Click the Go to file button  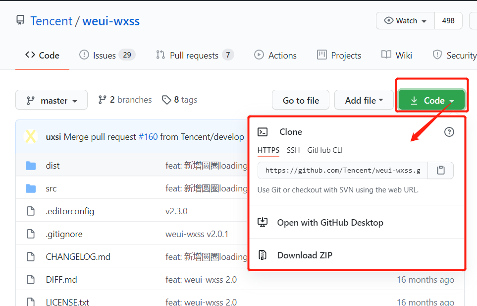(x=301, y=100)
